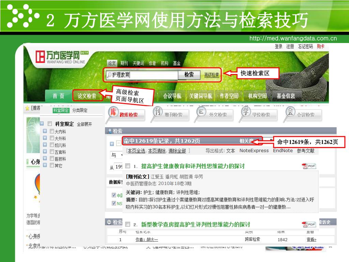The width and height of the screenshot is (349, 262).
Task: Click the 刊 journal search icon
Action: 157,112
